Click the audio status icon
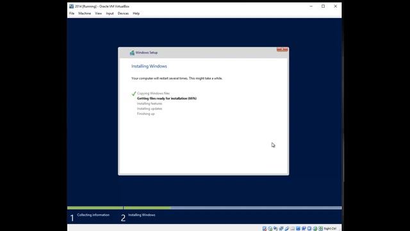 coord(275,228)
